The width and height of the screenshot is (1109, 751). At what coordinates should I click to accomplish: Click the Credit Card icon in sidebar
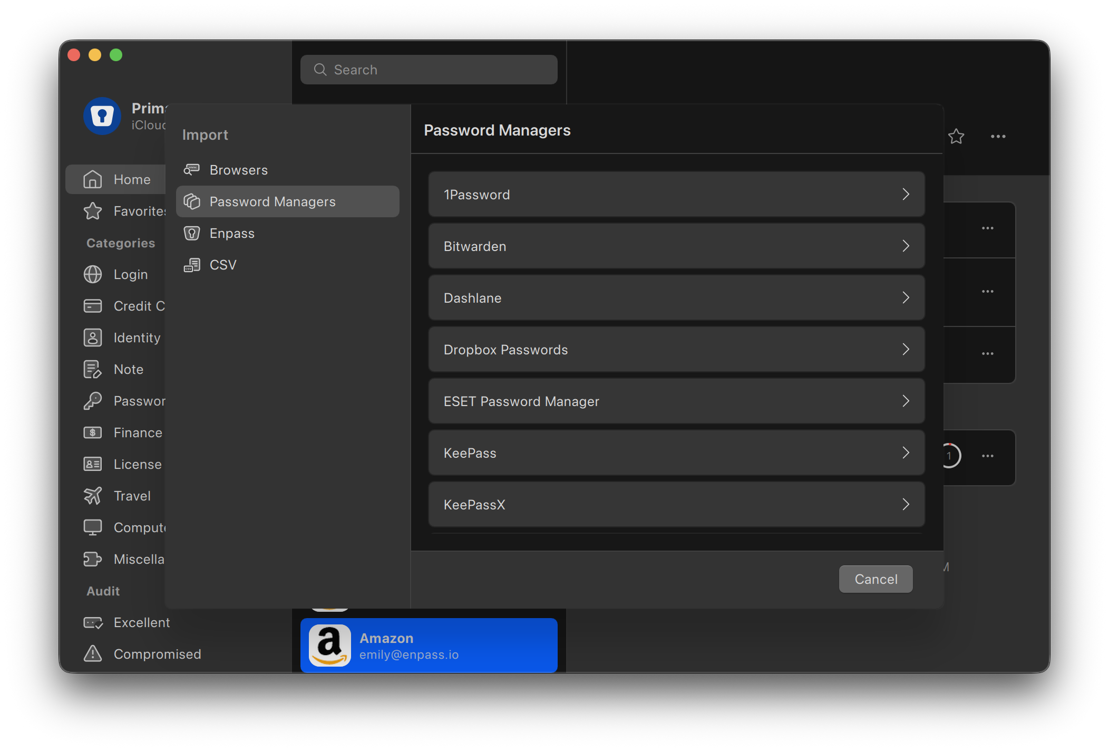pos(93,306)
